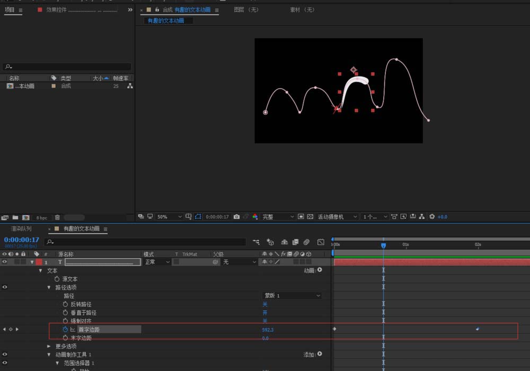Click the snapshot camera icon in viewer
Screen dimensions: 530x371
tap(236, 217)
